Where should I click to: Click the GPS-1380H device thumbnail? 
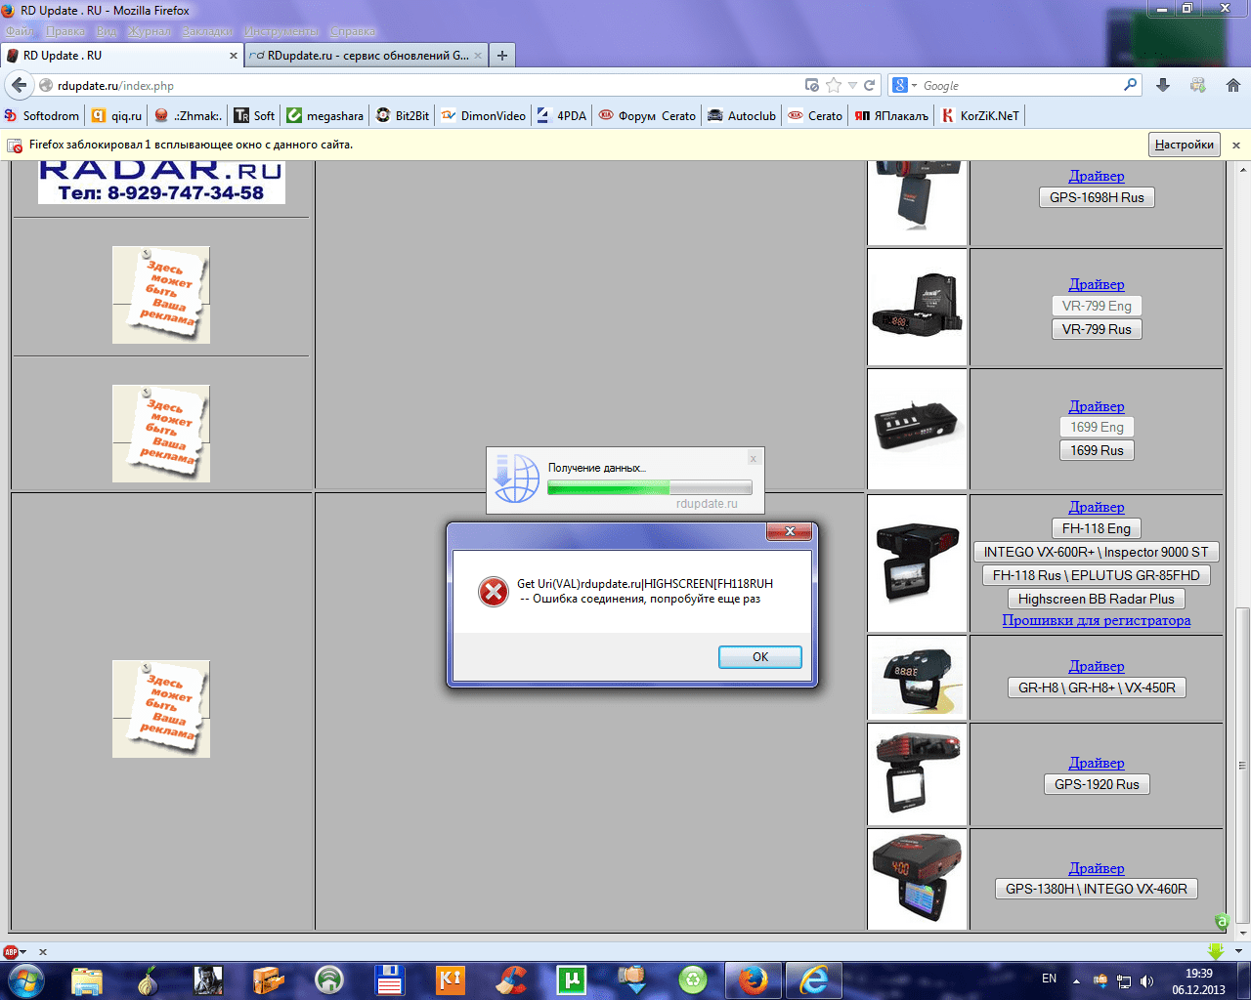coord(917,878)
